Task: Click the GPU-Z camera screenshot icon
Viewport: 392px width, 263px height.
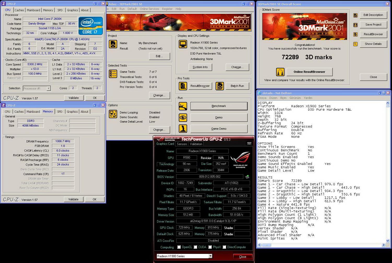Action: point(249,144)
